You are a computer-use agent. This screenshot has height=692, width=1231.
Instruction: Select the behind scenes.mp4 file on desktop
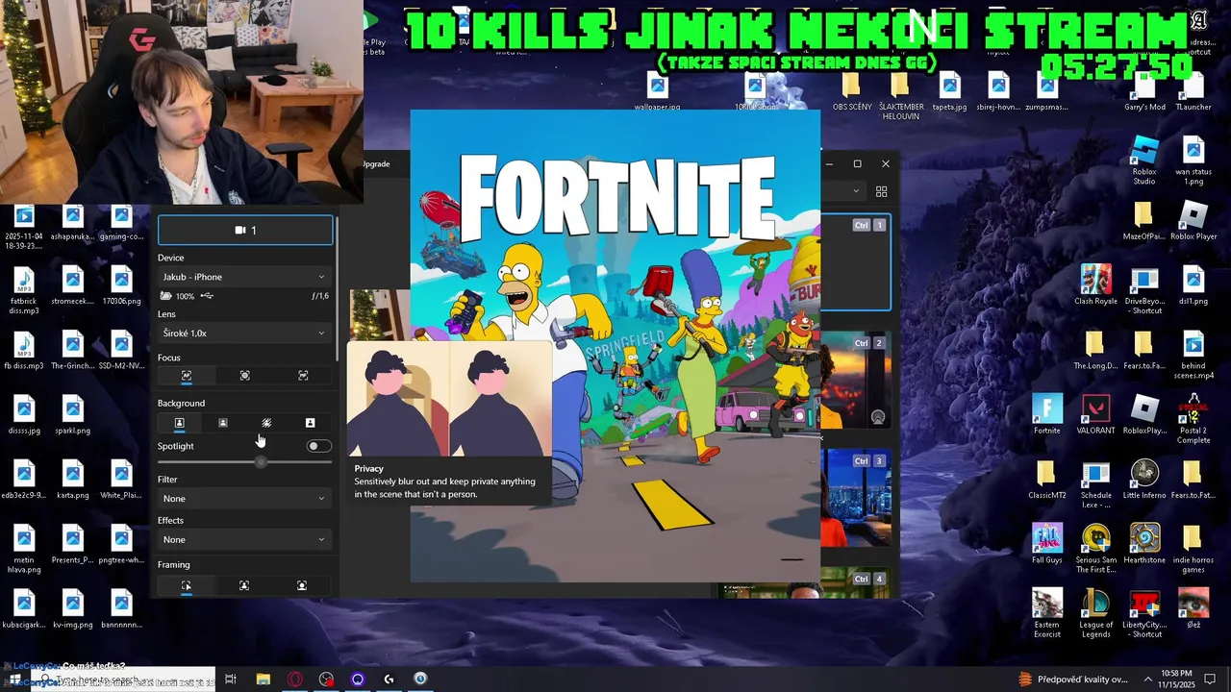pos(1193,355)
